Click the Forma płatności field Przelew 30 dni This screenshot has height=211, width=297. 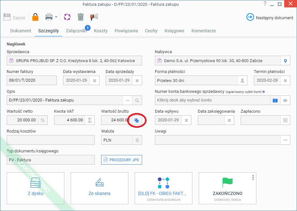click(x=196, y=81)
